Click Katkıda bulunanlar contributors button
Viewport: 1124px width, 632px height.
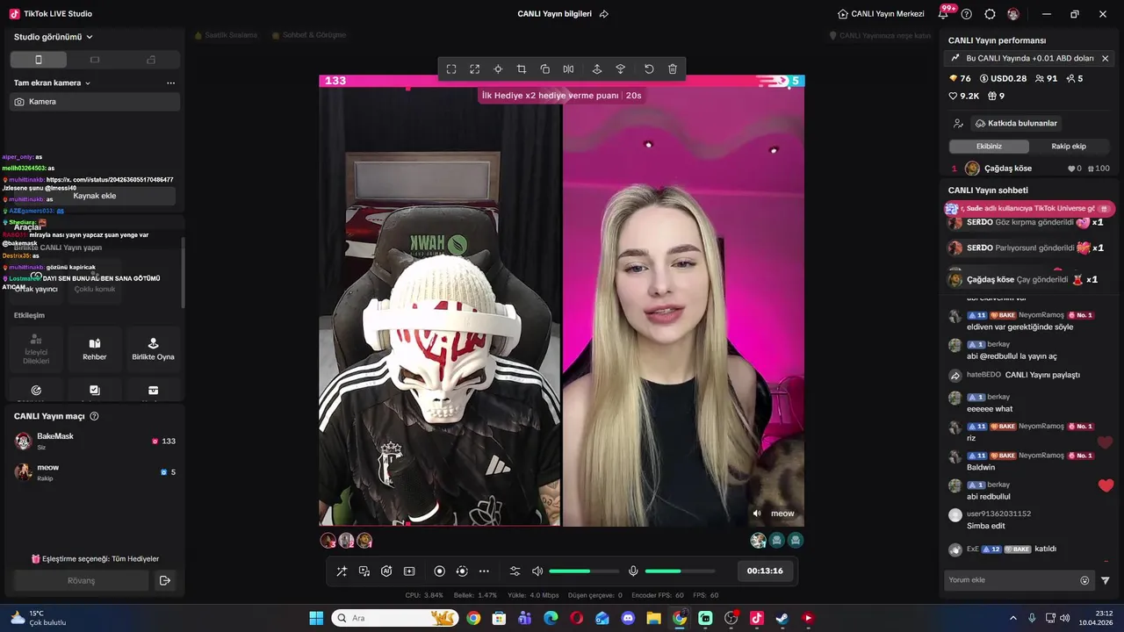[x=1016, y=123]
